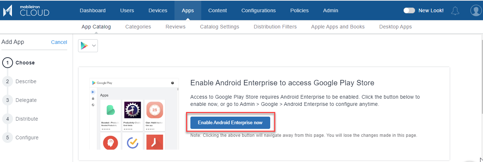Viewport: 483px width, 162px height.
Task: Click the Google Play store icon
Action: 84,46
